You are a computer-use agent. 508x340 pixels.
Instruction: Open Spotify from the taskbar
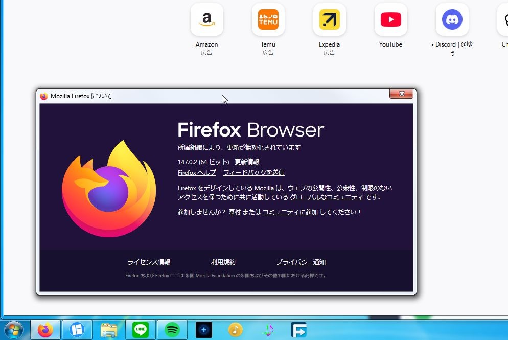point(172,330)
